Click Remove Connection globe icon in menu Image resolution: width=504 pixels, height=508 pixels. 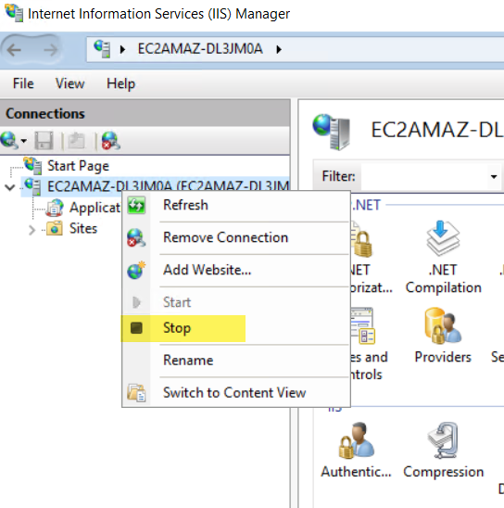(136, 237)
